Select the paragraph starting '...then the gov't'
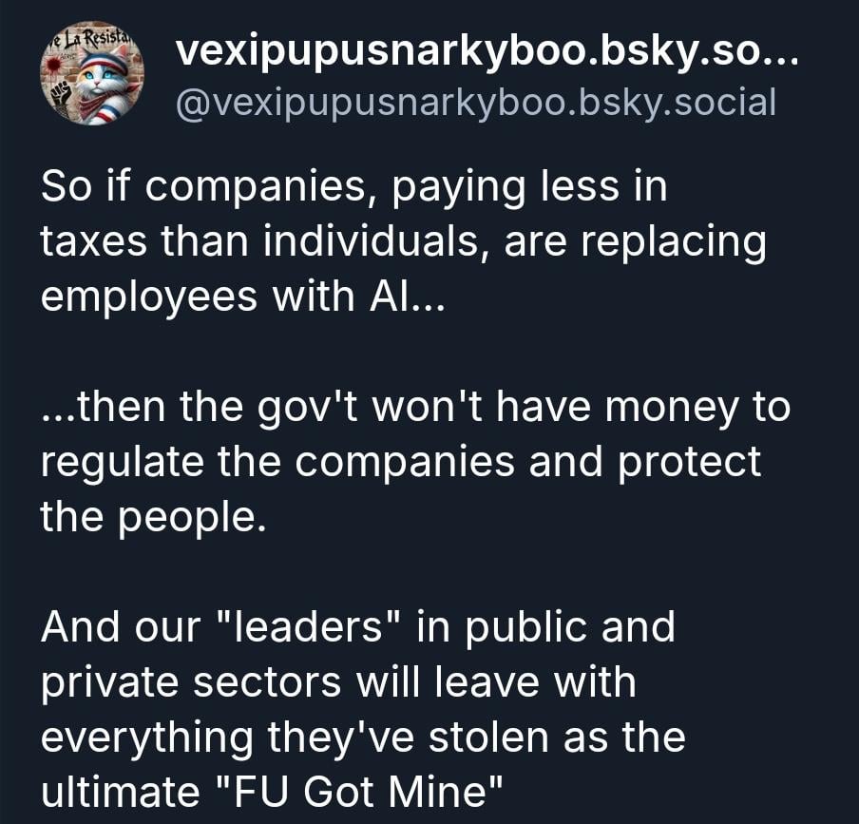 click(415, 462)
